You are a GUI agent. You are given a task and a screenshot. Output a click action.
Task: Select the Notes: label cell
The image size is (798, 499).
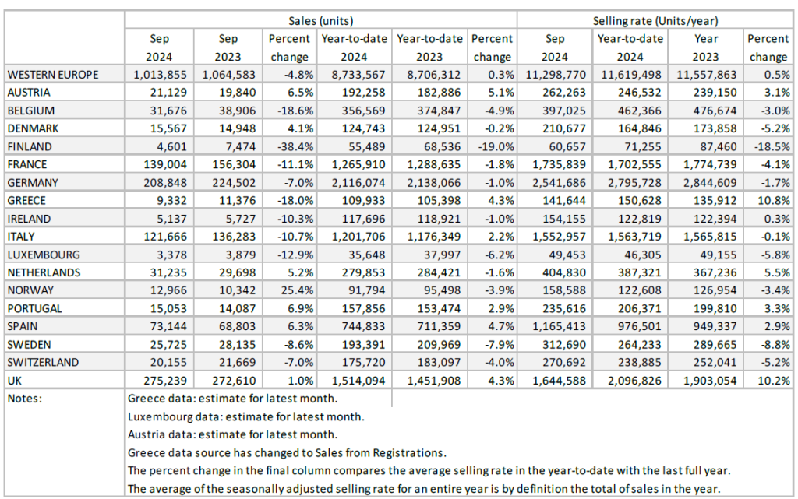pos(26,398)
